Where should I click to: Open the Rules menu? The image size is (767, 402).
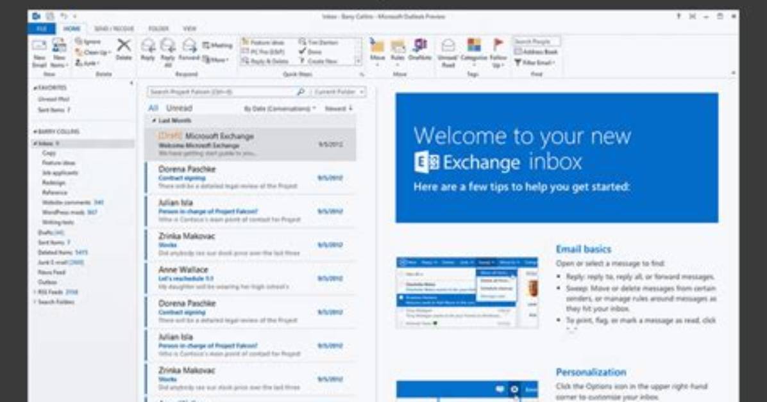point(398,52)
